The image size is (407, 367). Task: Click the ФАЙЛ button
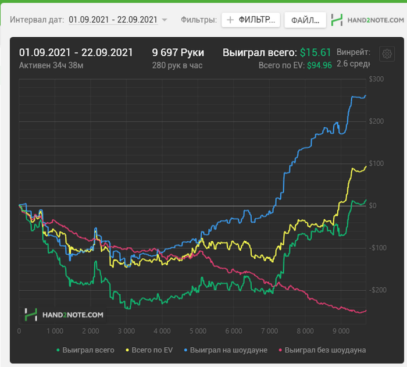pos(305,20)
